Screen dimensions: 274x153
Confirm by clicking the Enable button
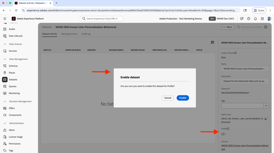pyautogui.click(x=183, y=98)
